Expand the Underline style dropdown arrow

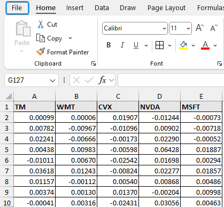pos(146,45)
